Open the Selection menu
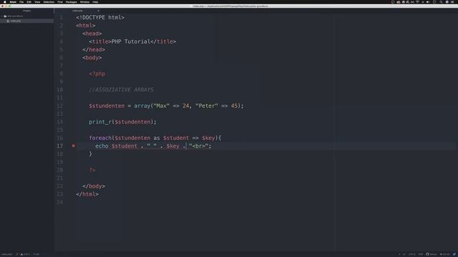The width and height of the screenshot is (458, 257). click(x=49, y=1)
